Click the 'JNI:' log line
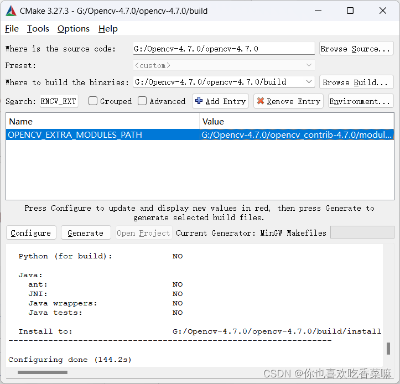 tap(105, 294)
